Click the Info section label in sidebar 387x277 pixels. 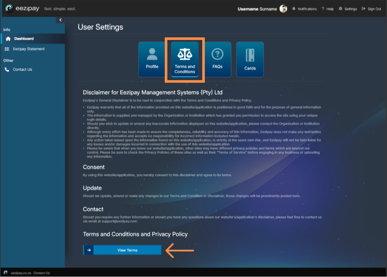[x=7, y=30]
